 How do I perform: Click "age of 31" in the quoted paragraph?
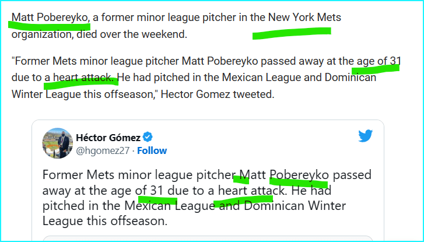[379, 61]
